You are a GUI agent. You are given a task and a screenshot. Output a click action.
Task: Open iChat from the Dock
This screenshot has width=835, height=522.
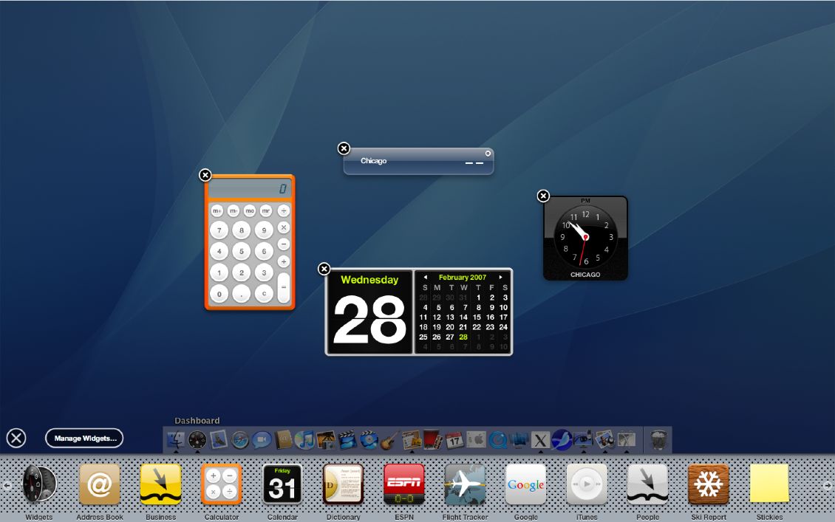pyautogui.click(x=262, y=440)
